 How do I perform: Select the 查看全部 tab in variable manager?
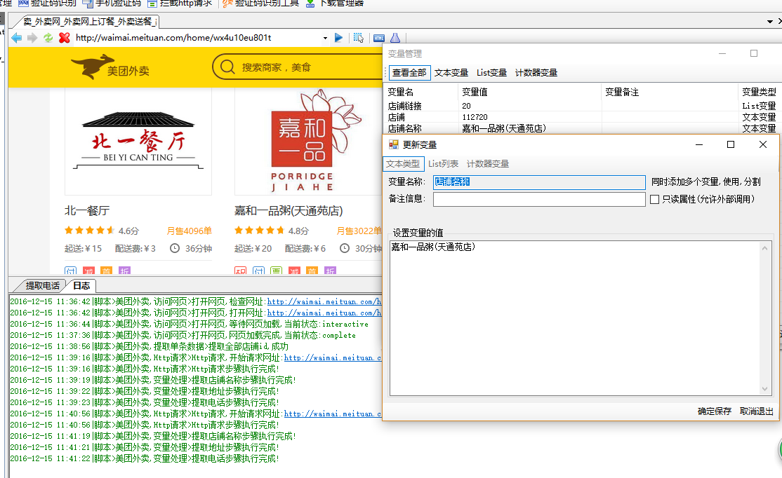point(409,73)
